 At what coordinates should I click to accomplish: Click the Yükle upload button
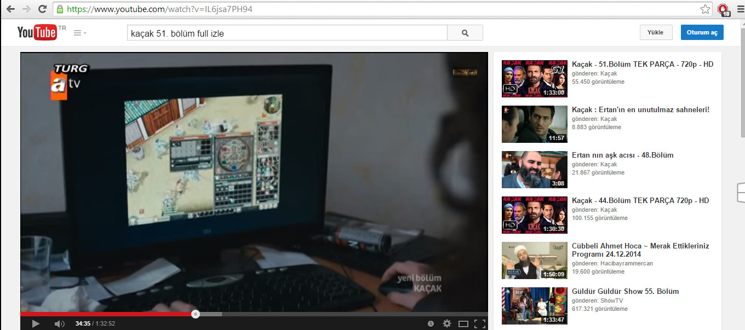click(656, 32)
